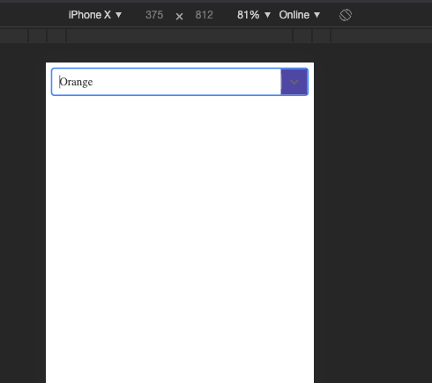The image size is (432, 383).
Task: Click the rotate device orientation icon
Action: coord(346,15)
